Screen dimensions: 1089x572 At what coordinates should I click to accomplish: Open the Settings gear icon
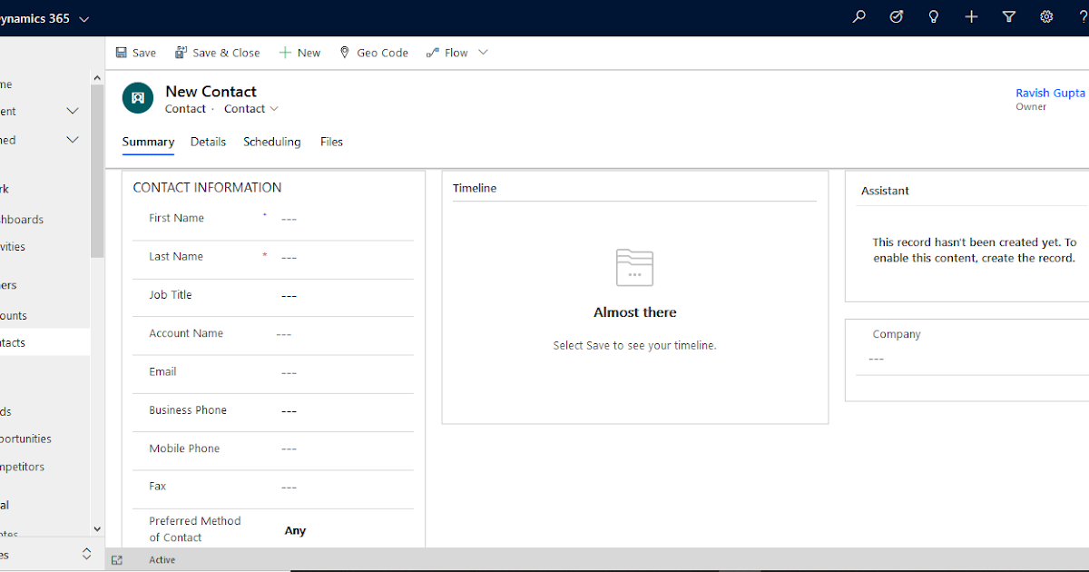pos(1045,16)
